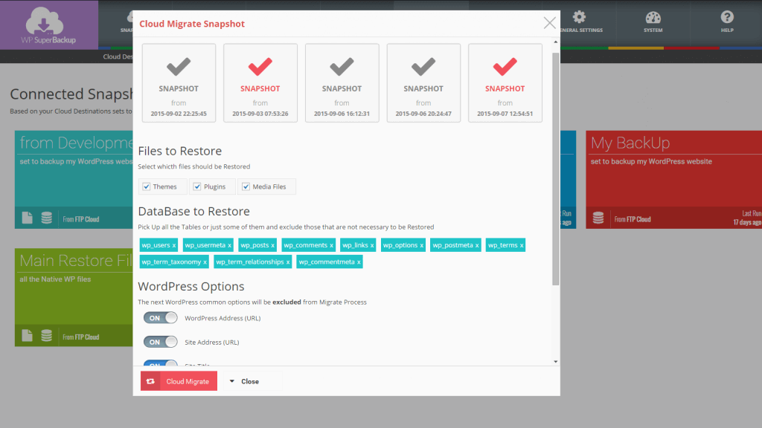This screenshot has height=428, width=762.
Task: Click database icon on Development card
Action: [x=47, y=218]
